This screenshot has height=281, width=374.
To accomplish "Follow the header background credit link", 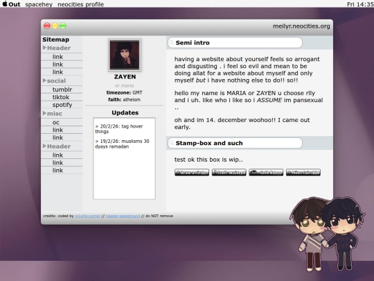I will tap(123, 216).
